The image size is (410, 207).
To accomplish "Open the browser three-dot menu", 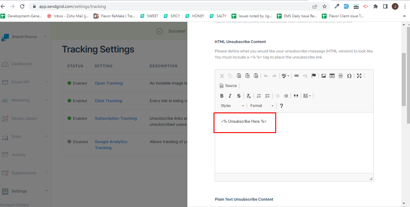I will coord(405,6).
